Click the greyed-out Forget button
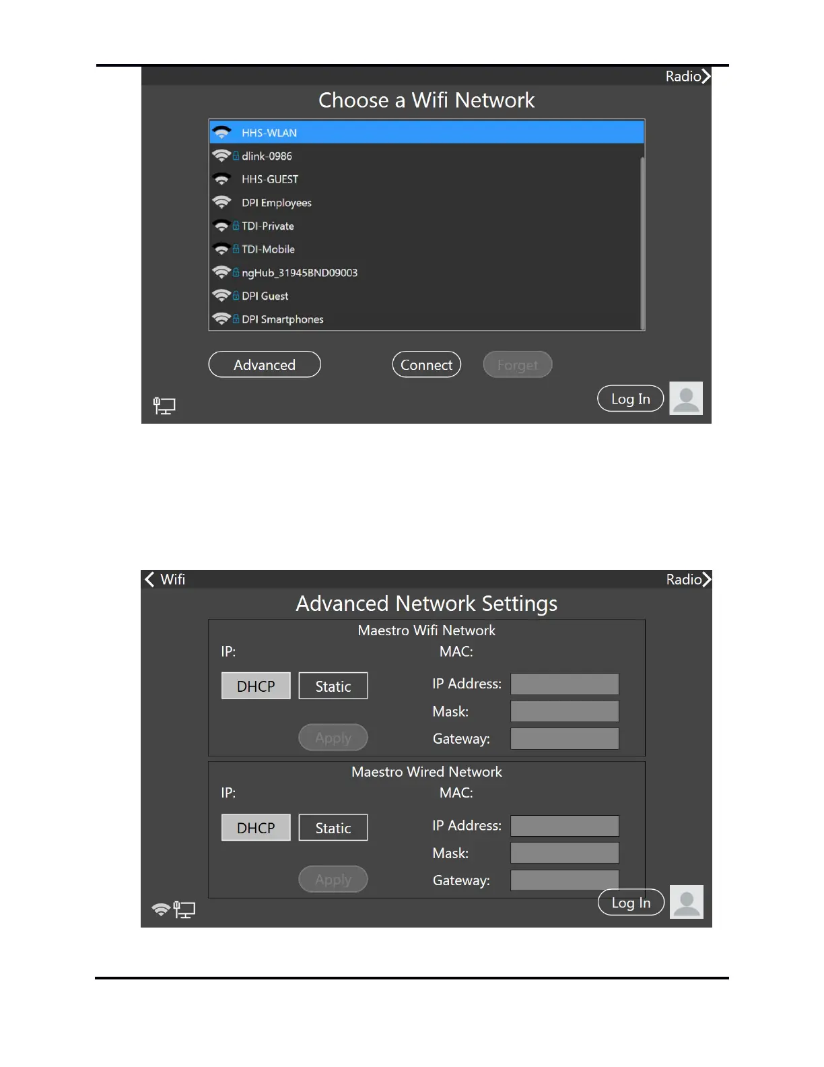The width and height of the screenshot is (824, 1067). coord(518,364)
